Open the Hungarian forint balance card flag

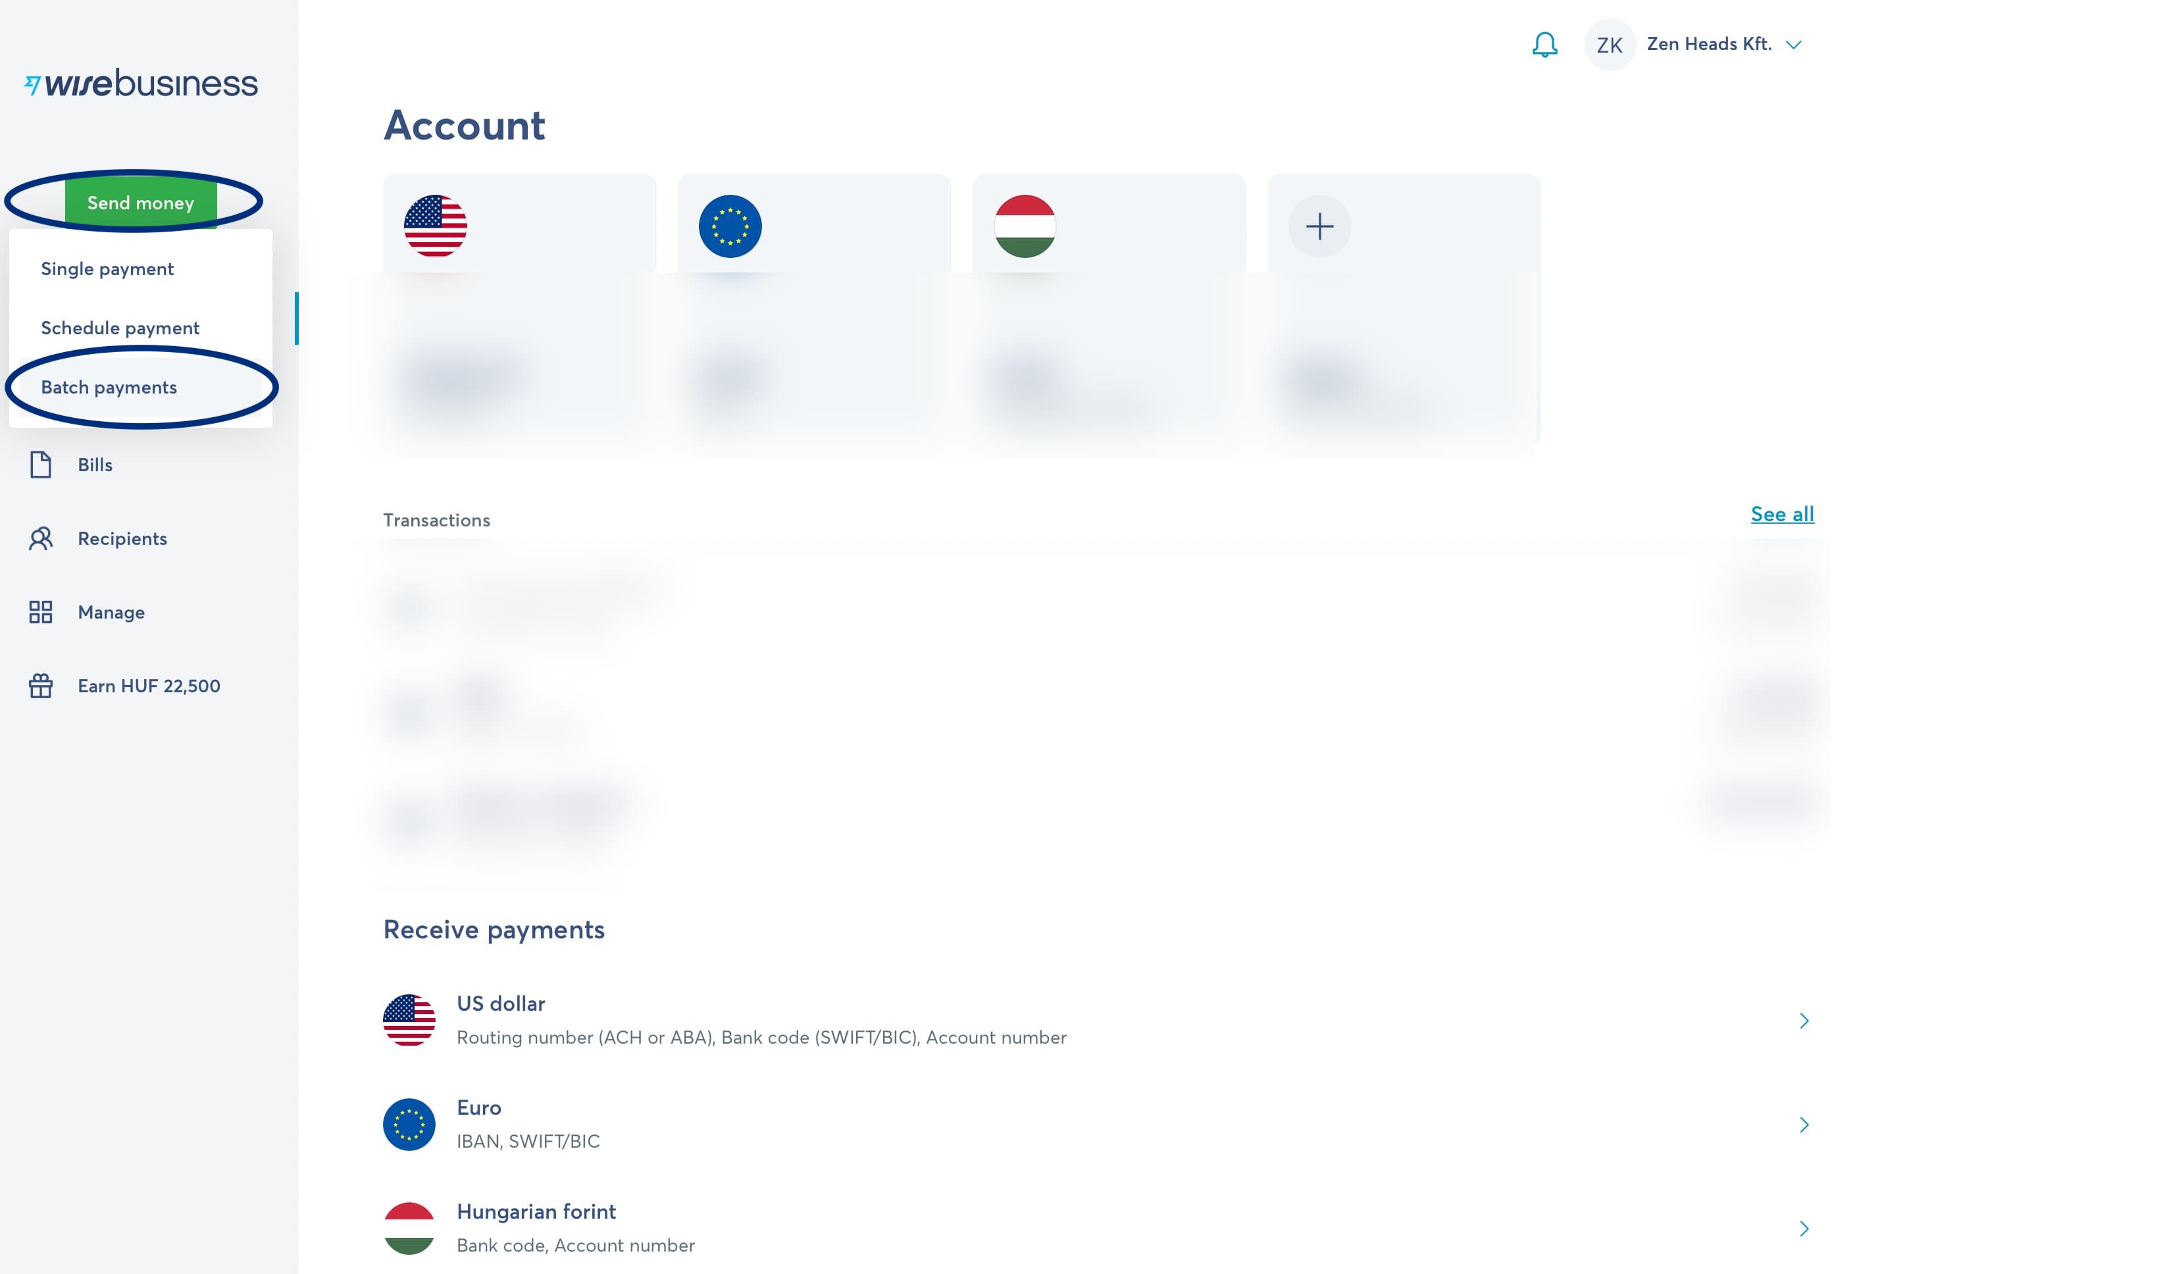pos(1025,227)
